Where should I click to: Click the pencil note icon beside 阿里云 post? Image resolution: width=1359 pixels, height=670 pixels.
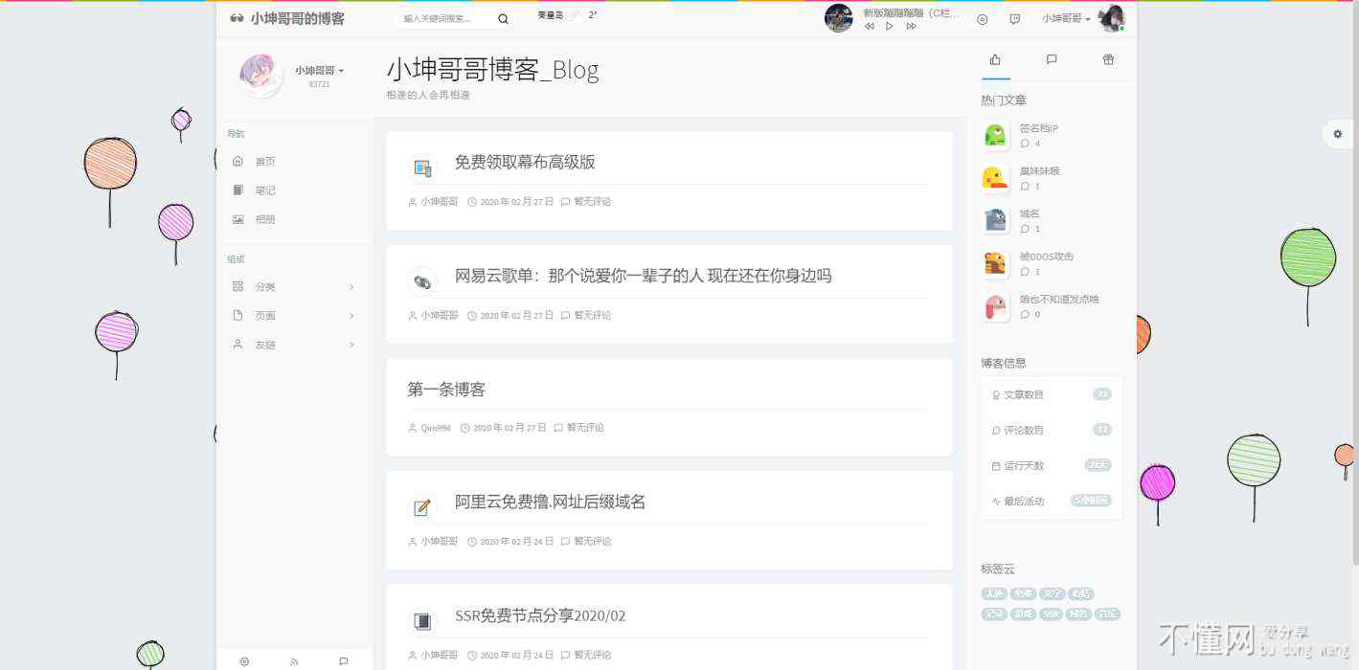pyautogui.click(x=422, y=507)
